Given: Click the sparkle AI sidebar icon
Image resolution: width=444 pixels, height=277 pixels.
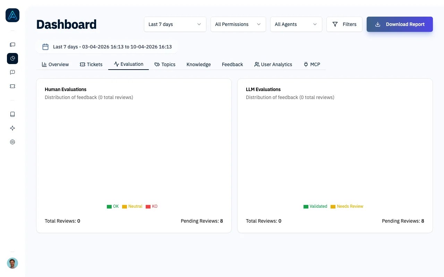Looking at the screenshot, I should pyautogui.click(x=12, y=128).
